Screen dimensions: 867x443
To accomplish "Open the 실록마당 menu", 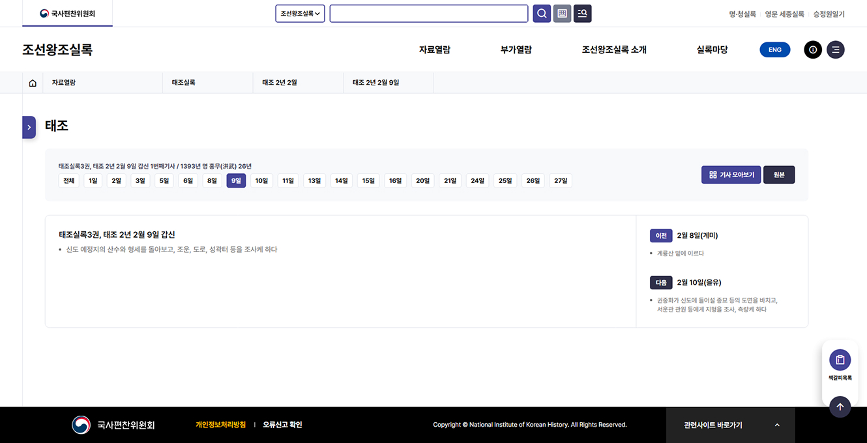I will [x=711, y=50].
